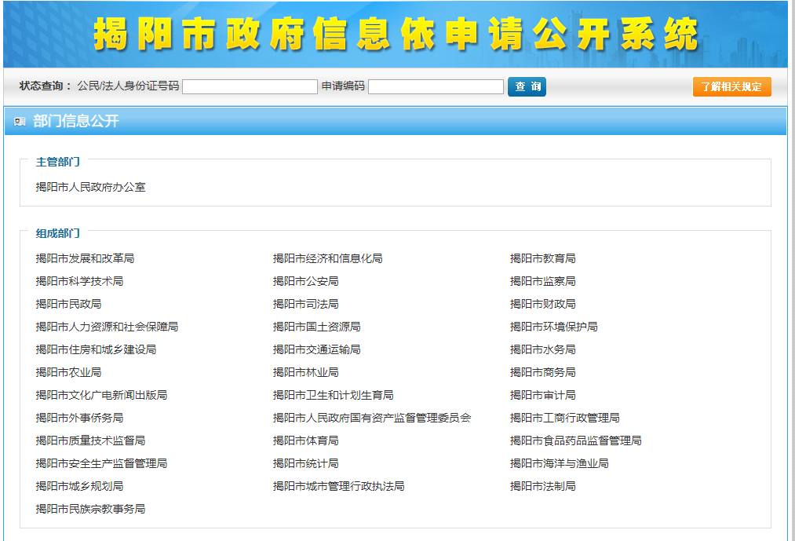The width and height of the screenshot is (795, 541).
Task: Click 揭阳市海洋与渔业局
Action: (x=560, y=464)
